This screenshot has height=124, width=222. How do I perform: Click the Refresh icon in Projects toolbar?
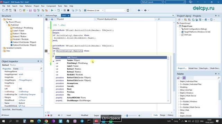193,20
